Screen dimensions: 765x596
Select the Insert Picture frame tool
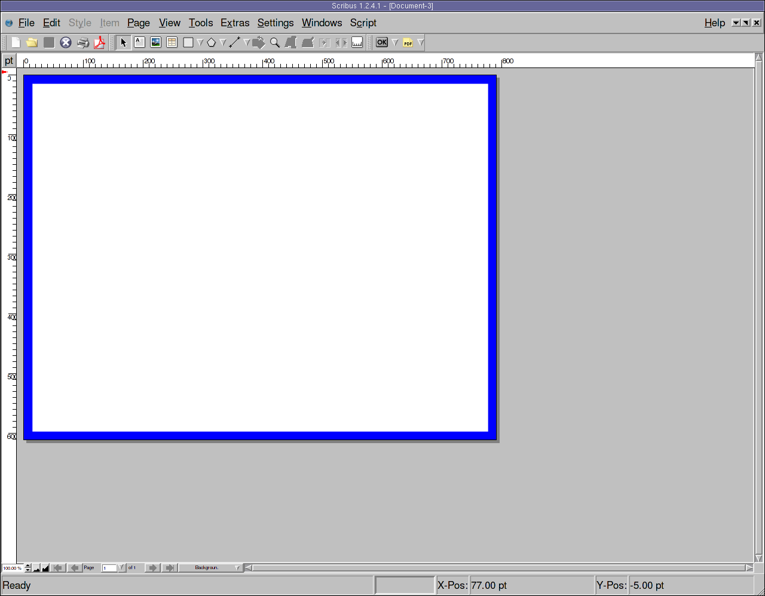pos(155,42)
